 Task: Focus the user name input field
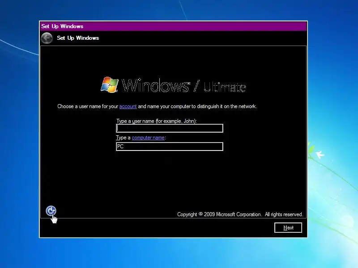click(170, 128)
